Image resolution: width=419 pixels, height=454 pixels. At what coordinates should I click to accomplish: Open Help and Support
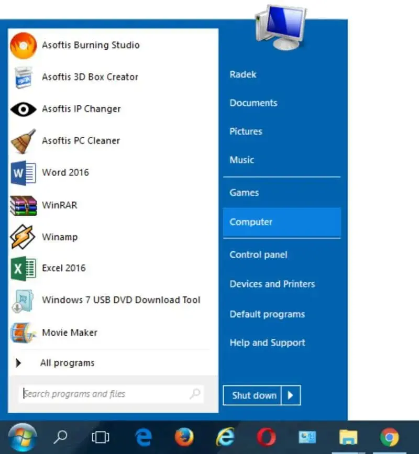(x=267, y=343)
